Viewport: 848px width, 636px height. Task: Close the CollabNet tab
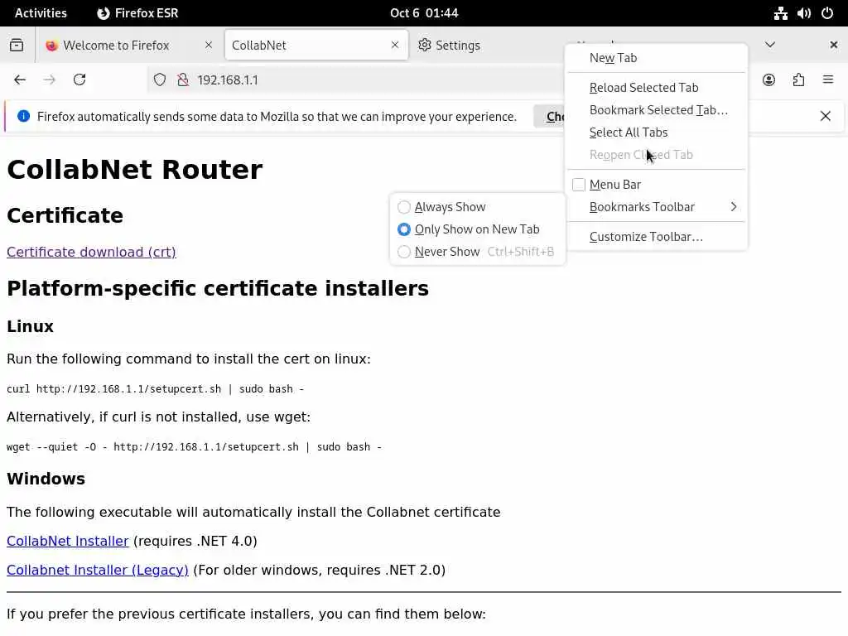[x=395, y=45]
